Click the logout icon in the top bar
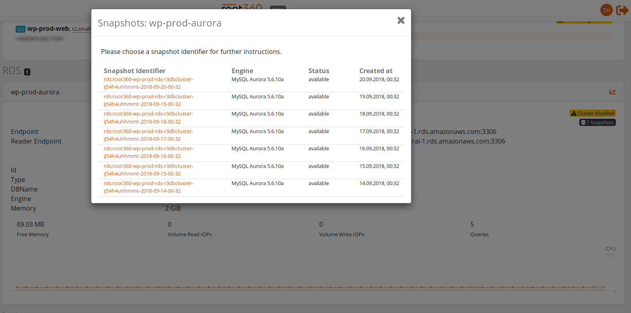 coord(622,10)
